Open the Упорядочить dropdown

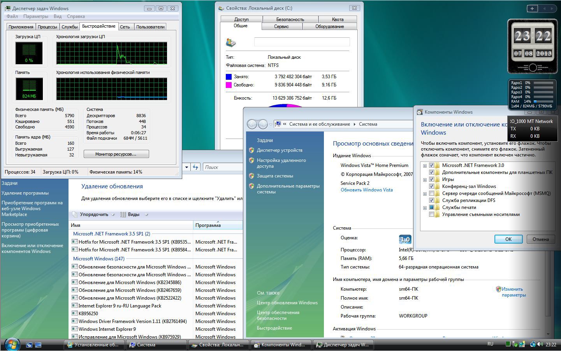(x=93, y=214)
